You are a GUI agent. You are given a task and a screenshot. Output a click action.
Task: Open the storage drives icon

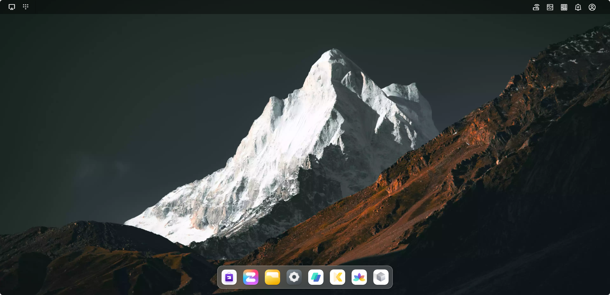[564, 7]
